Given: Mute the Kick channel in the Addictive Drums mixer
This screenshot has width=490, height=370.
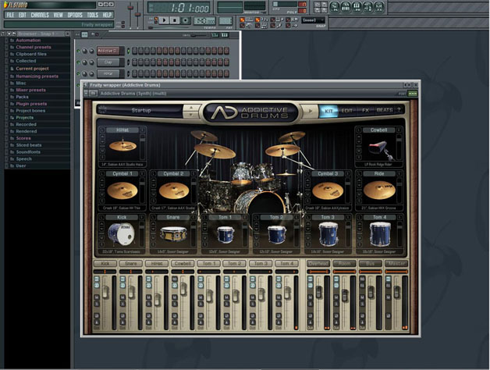Looking at the screenshot, I should (97, 297).
